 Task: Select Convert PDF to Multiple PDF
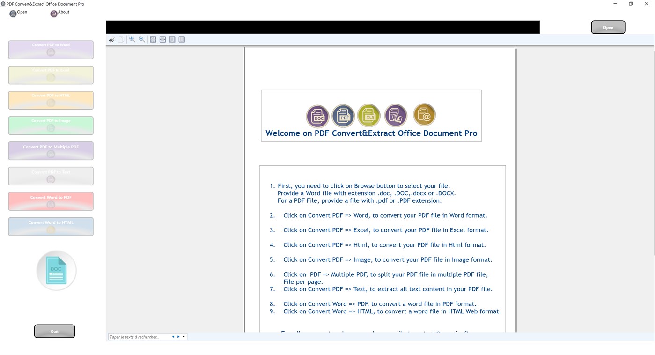[x=51, y=150]
